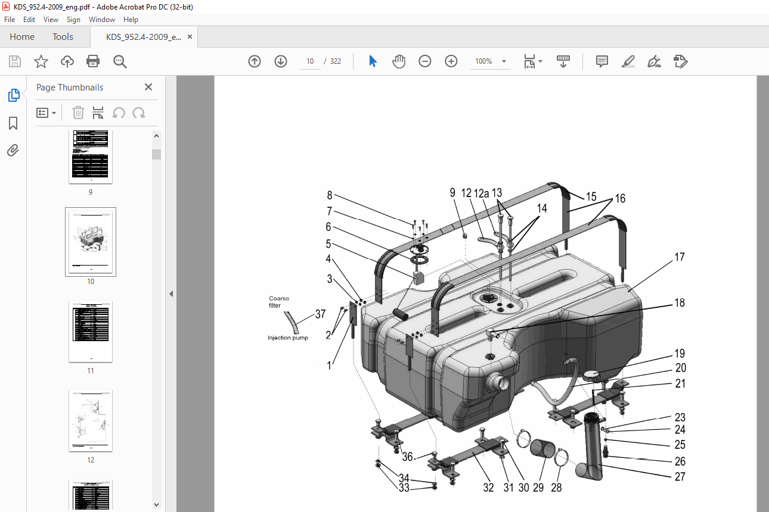Delete the selected page thumbnail via the trash icon
The height and width of the screenshot is (512, 769).
(x=78, y=113)
